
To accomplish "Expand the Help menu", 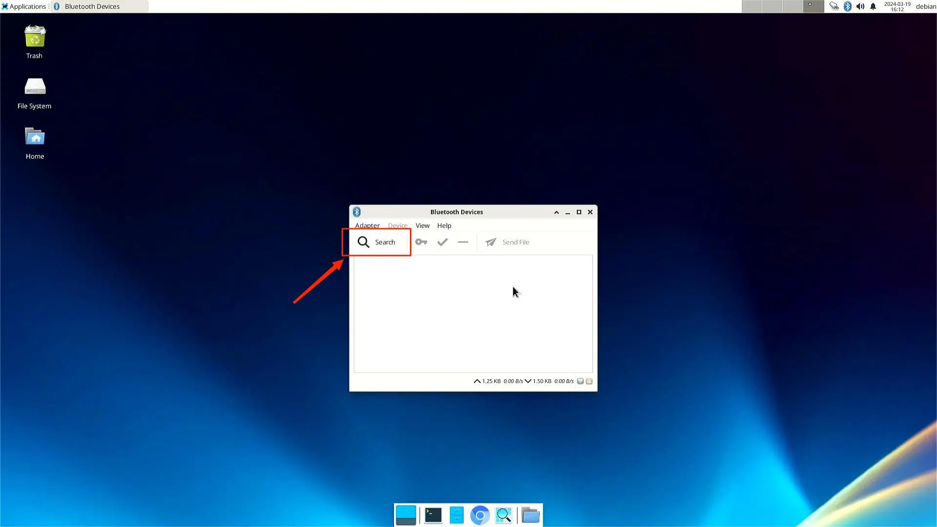I will [444, 225].
